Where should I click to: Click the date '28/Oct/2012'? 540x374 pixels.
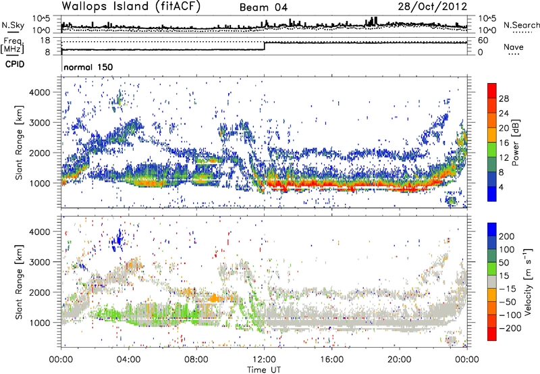click(433, 7)
